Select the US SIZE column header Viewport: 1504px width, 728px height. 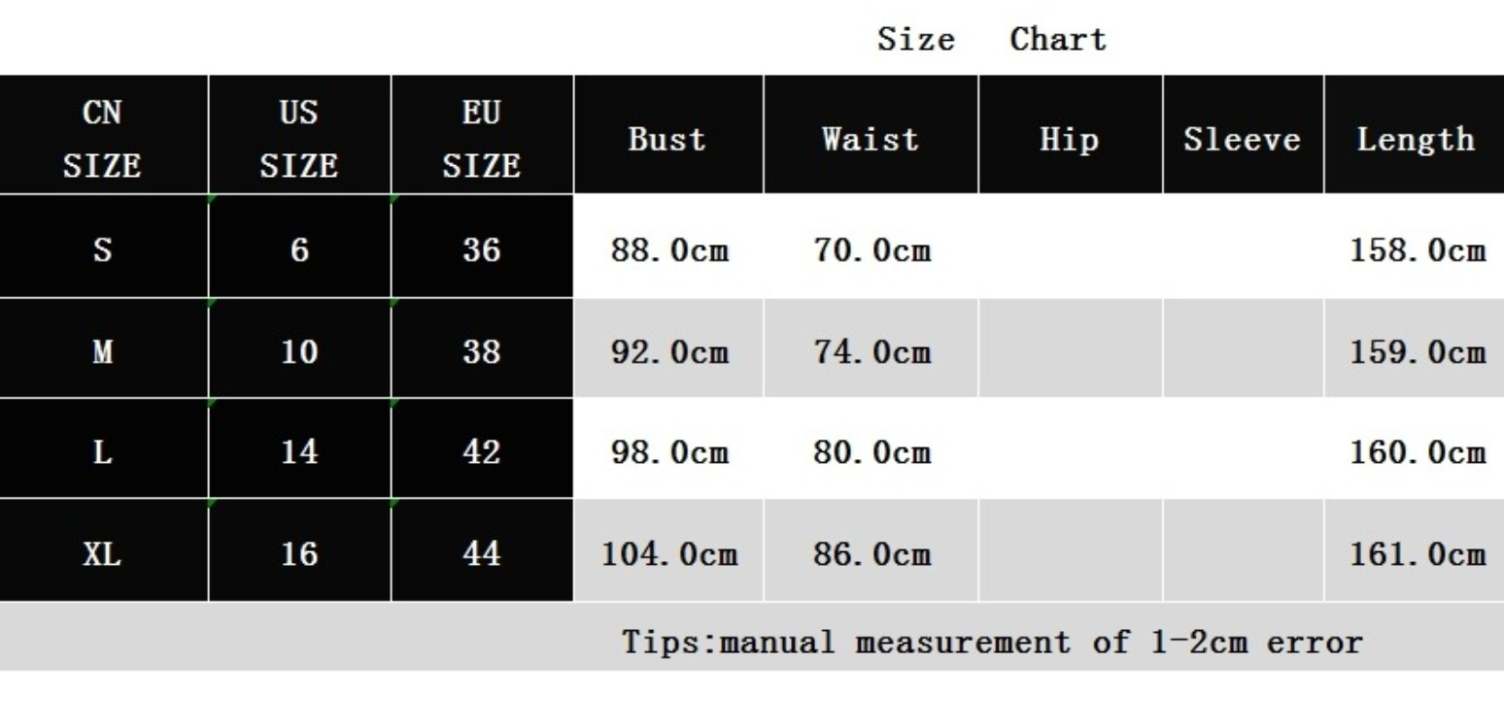(x=299, y=140)
